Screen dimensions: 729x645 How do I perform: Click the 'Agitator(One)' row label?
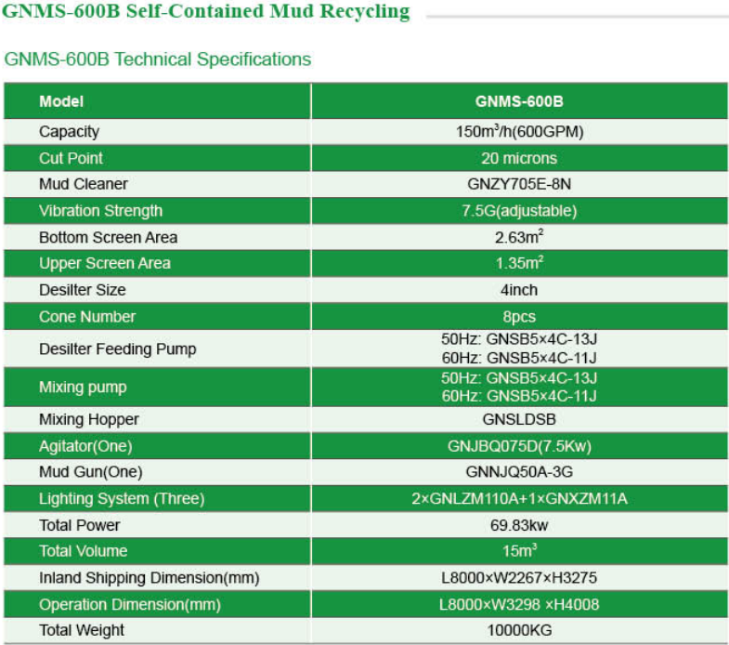coord(85,446)
